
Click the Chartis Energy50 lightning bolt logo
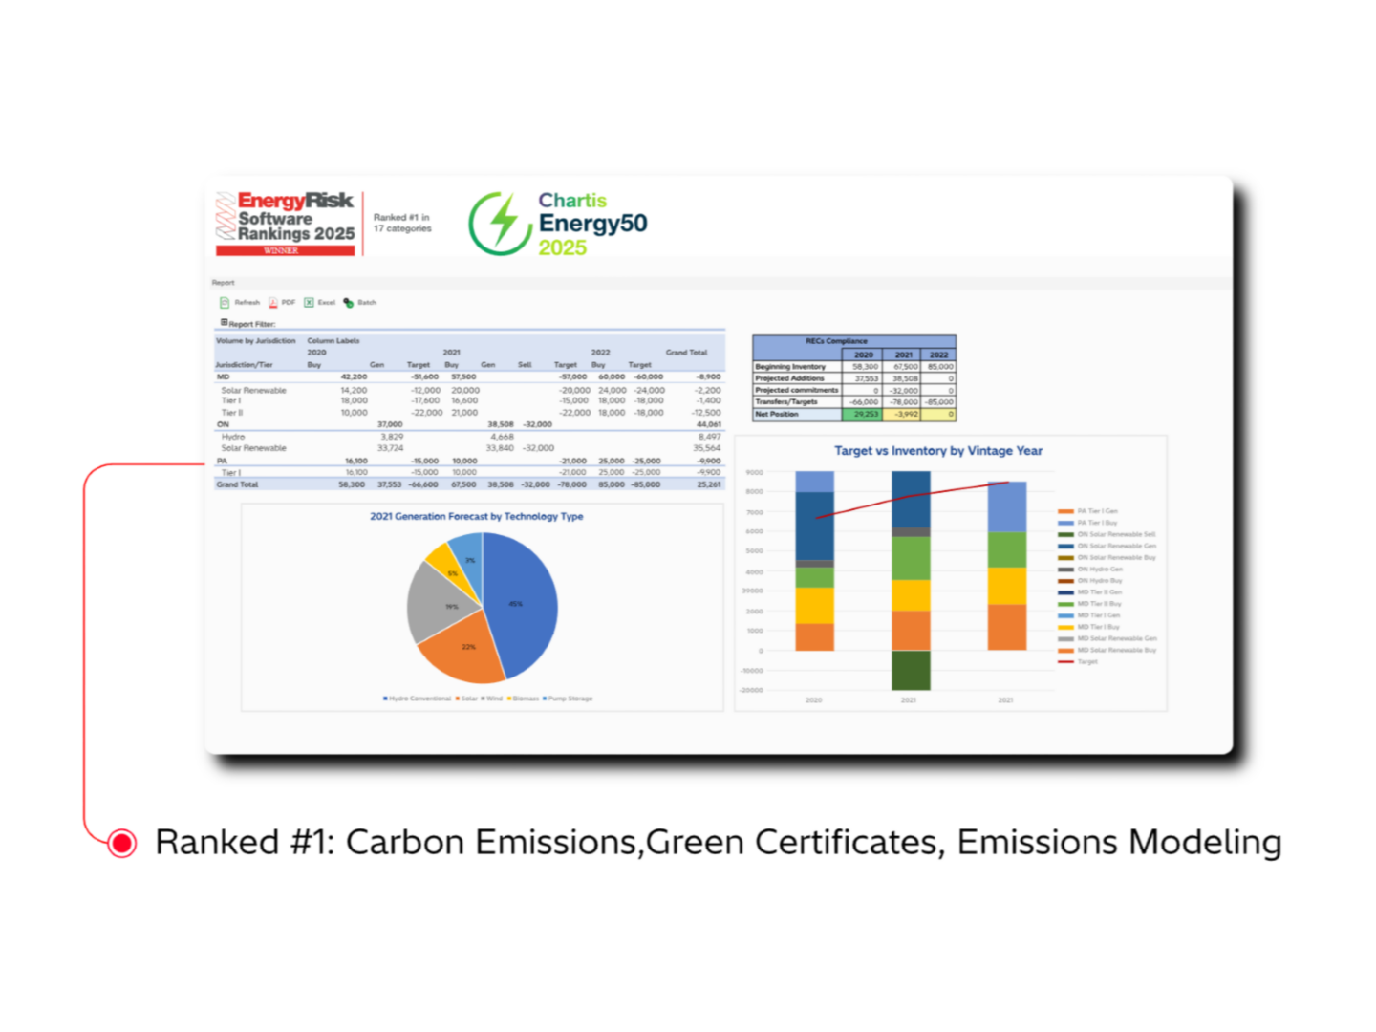pyautogui.click(x=501, y=222)
